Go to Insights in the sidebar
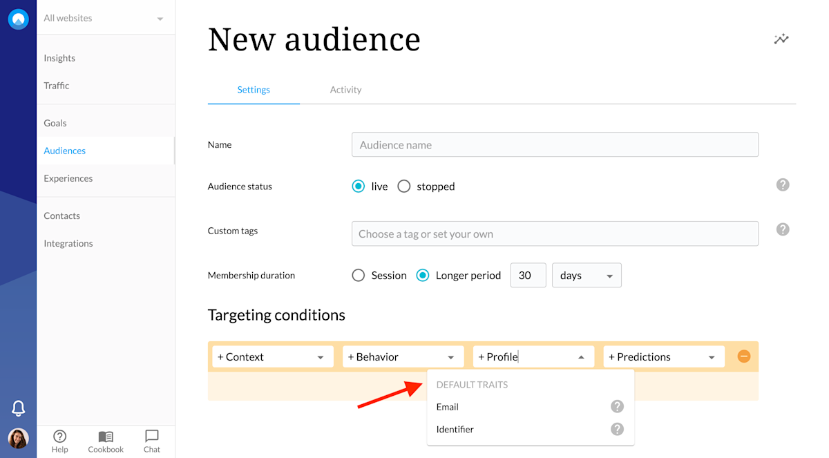The width and height of the screenshot is (829, 458). (59, 58)
